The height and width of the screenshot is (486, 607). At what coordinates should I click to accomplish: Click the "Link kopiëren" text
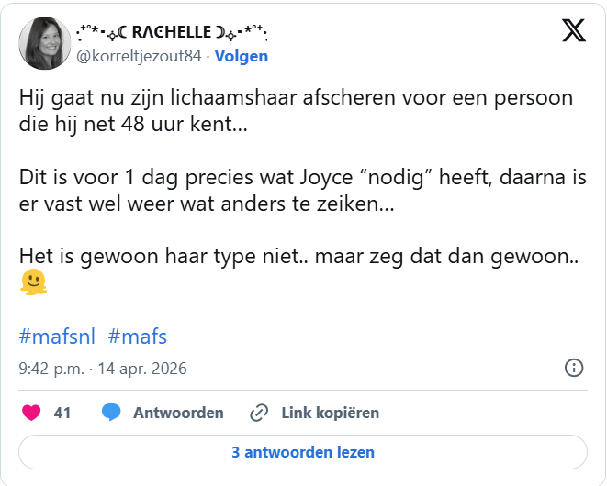(x=330, y=413)
